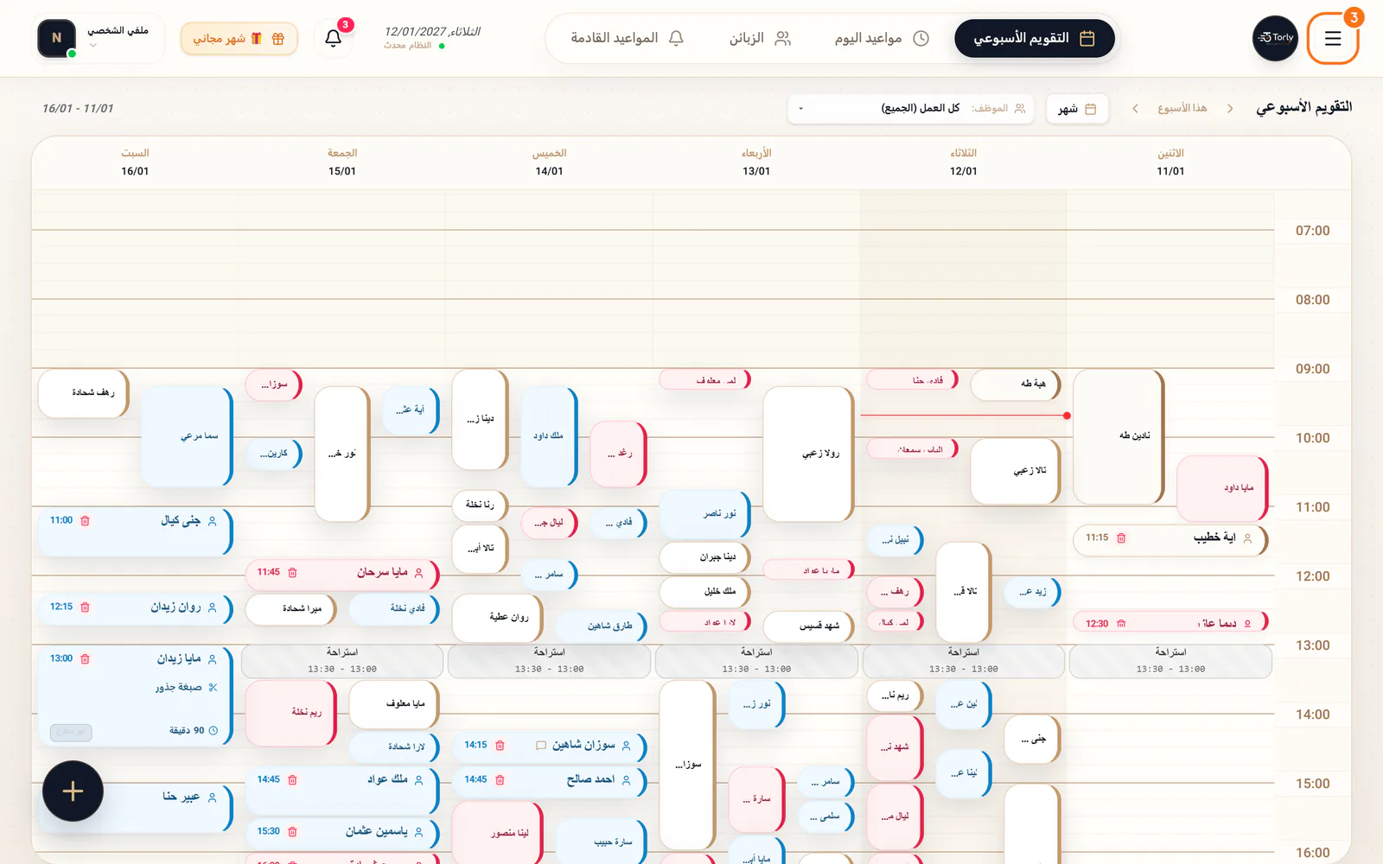
Task: Open the مواعيد اليوم tab
Action: point(882,39)
